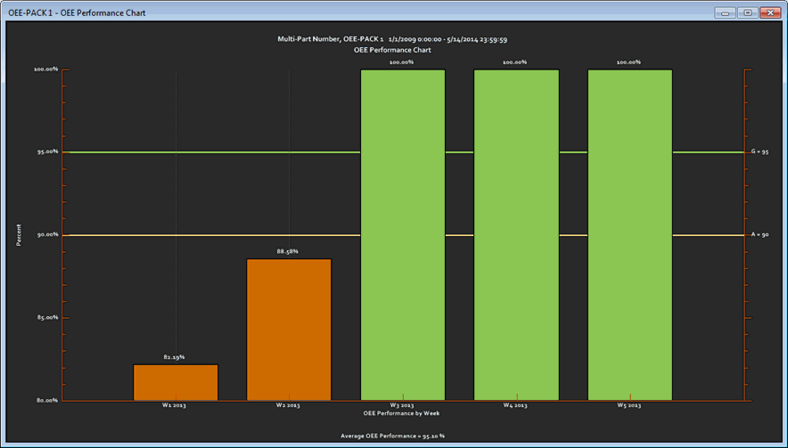The height and width of the screenshot is (448, 788).
Task: Click the Multi-Part Number chart subtitle
Action: pos(393,40)
